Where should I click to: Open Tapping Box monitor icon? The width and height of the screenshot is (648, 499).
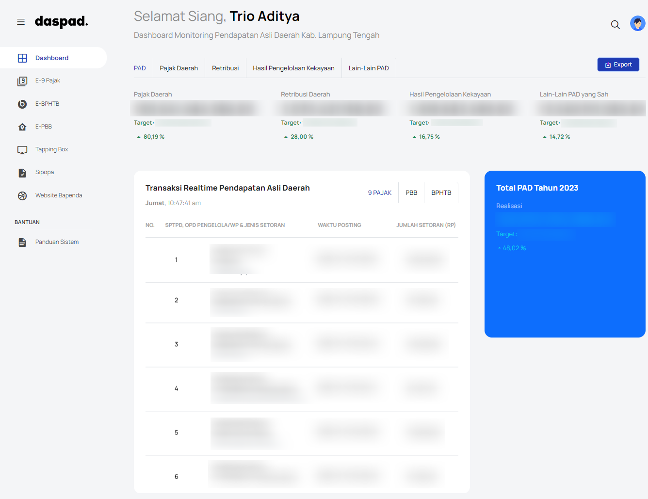pyautogui.click(x=22, y=150)
